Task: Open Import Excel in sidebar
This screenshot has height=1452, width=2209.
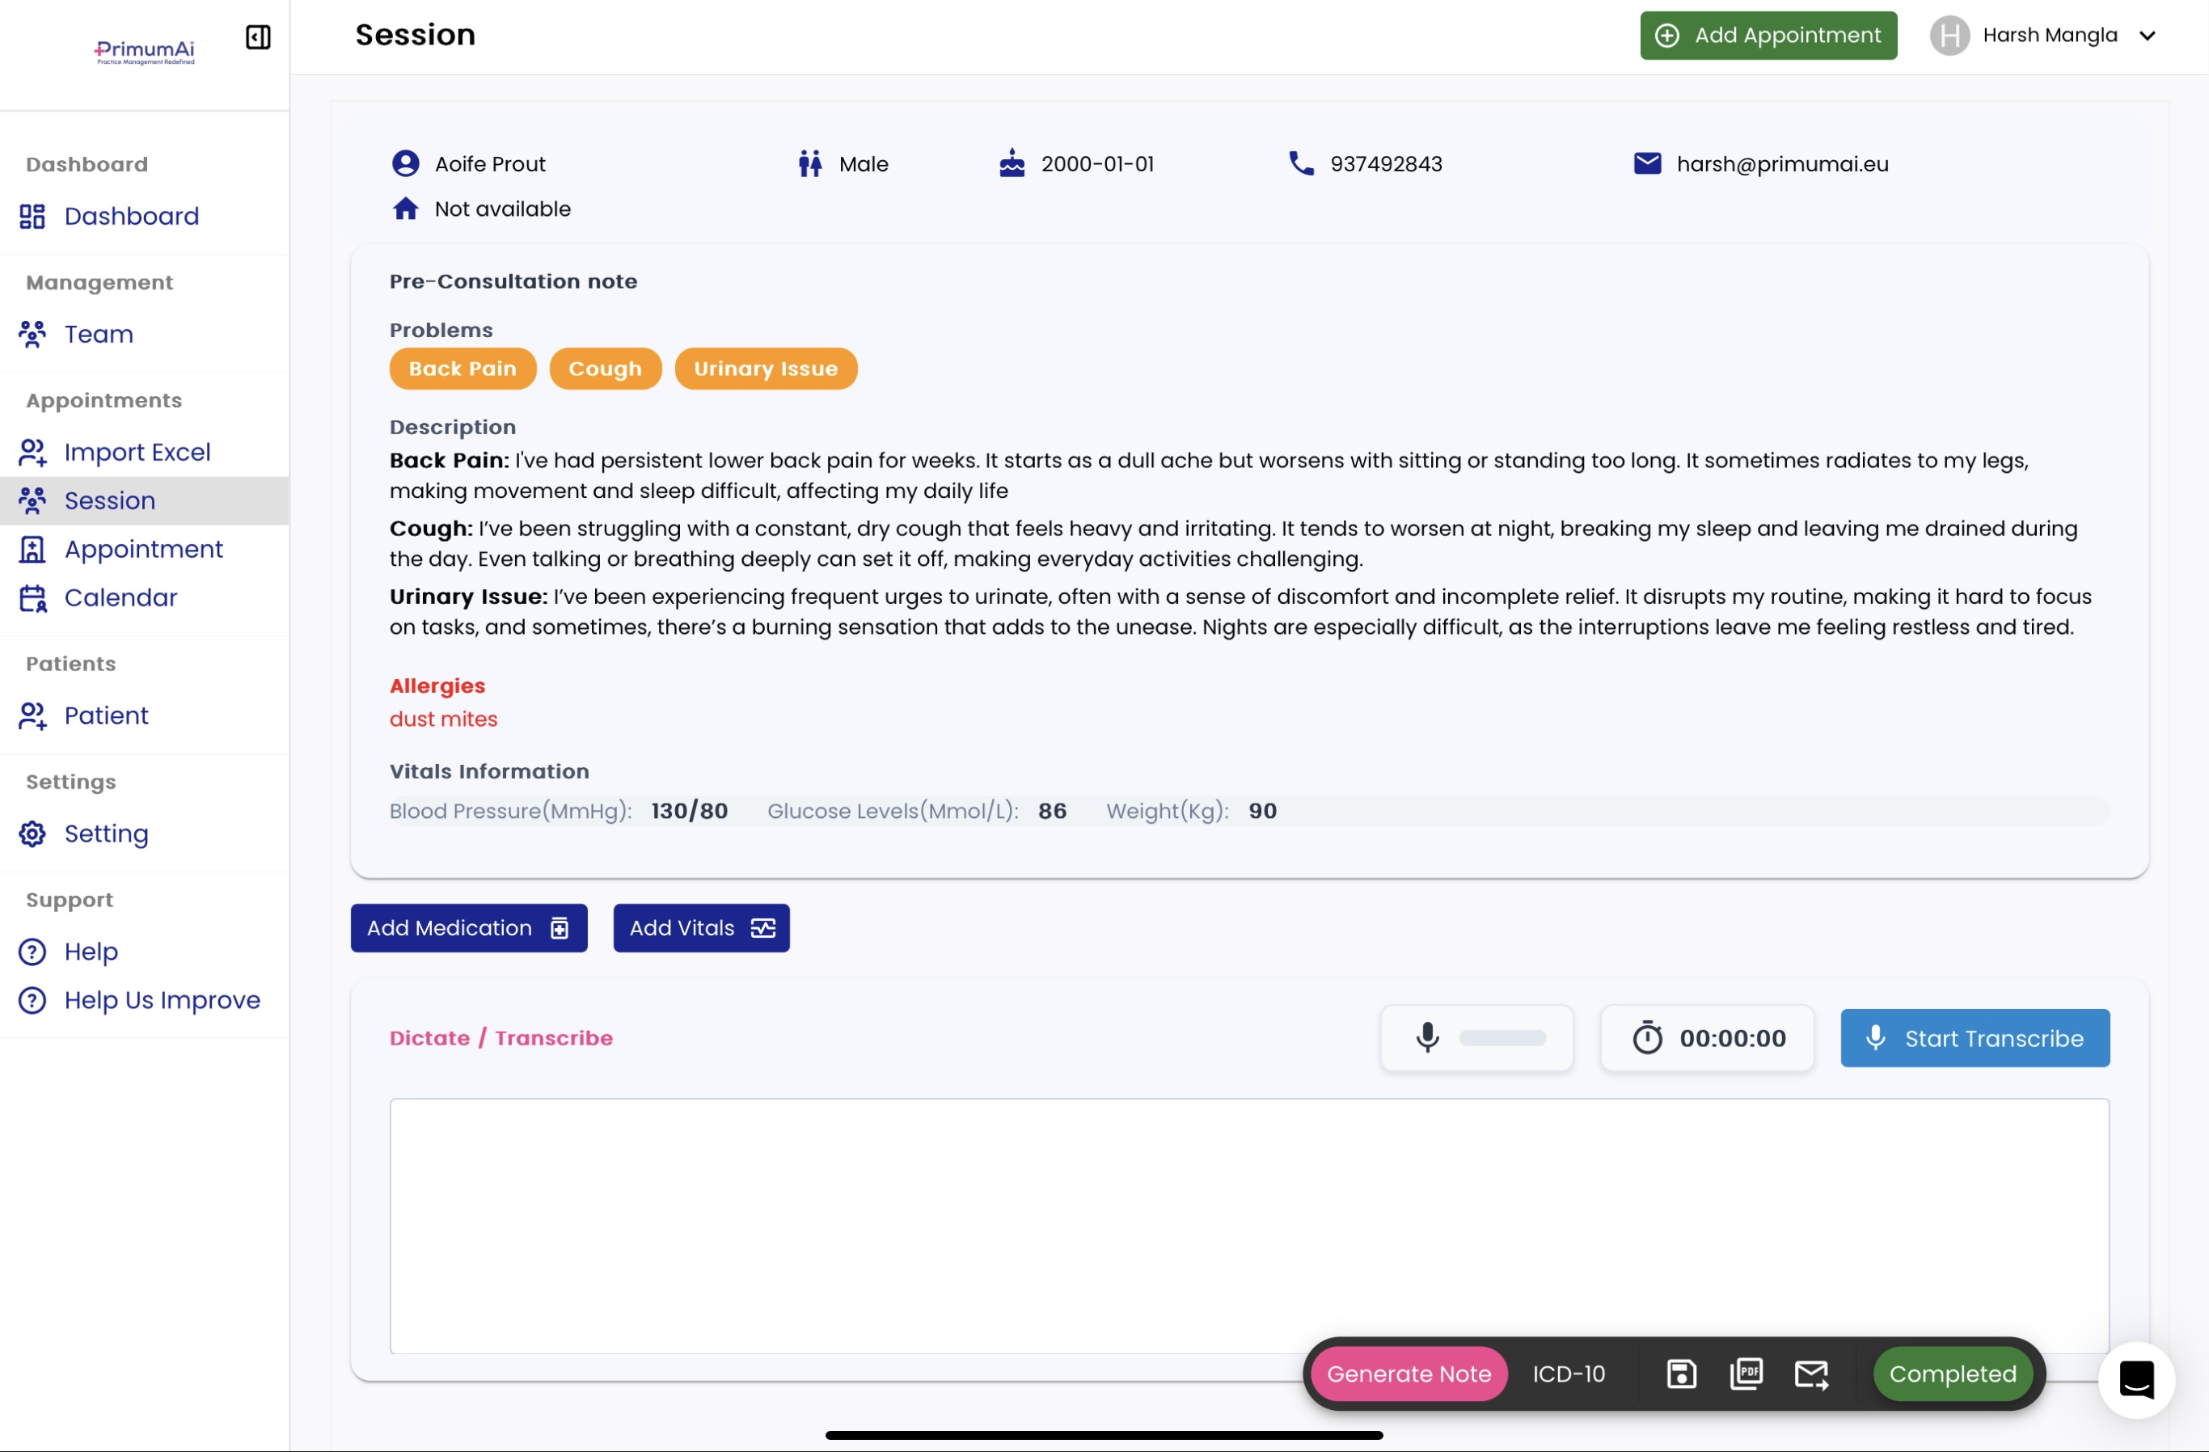Action: (137, 452)
